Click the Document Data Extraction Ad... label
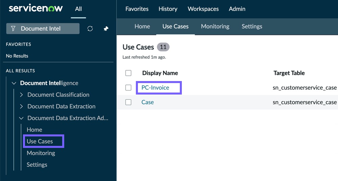This screenshot has width=338, height=181. pos(68,118)
